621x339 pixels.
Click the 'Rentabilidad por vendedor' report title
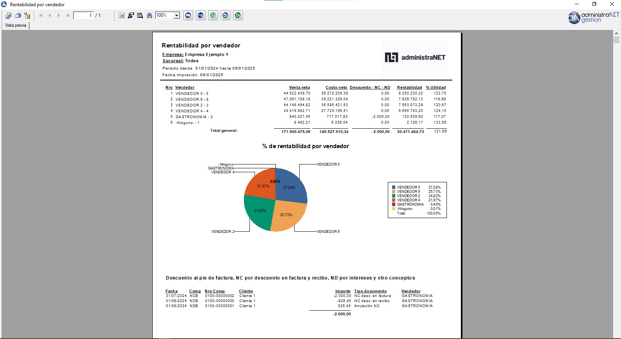point(201,45)
